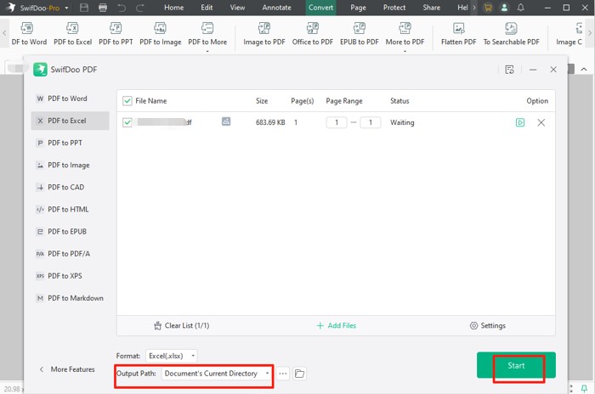The height and width of the screenshot is (394, 595).
Task: Open the Share tab
Action: pos(432,8)
